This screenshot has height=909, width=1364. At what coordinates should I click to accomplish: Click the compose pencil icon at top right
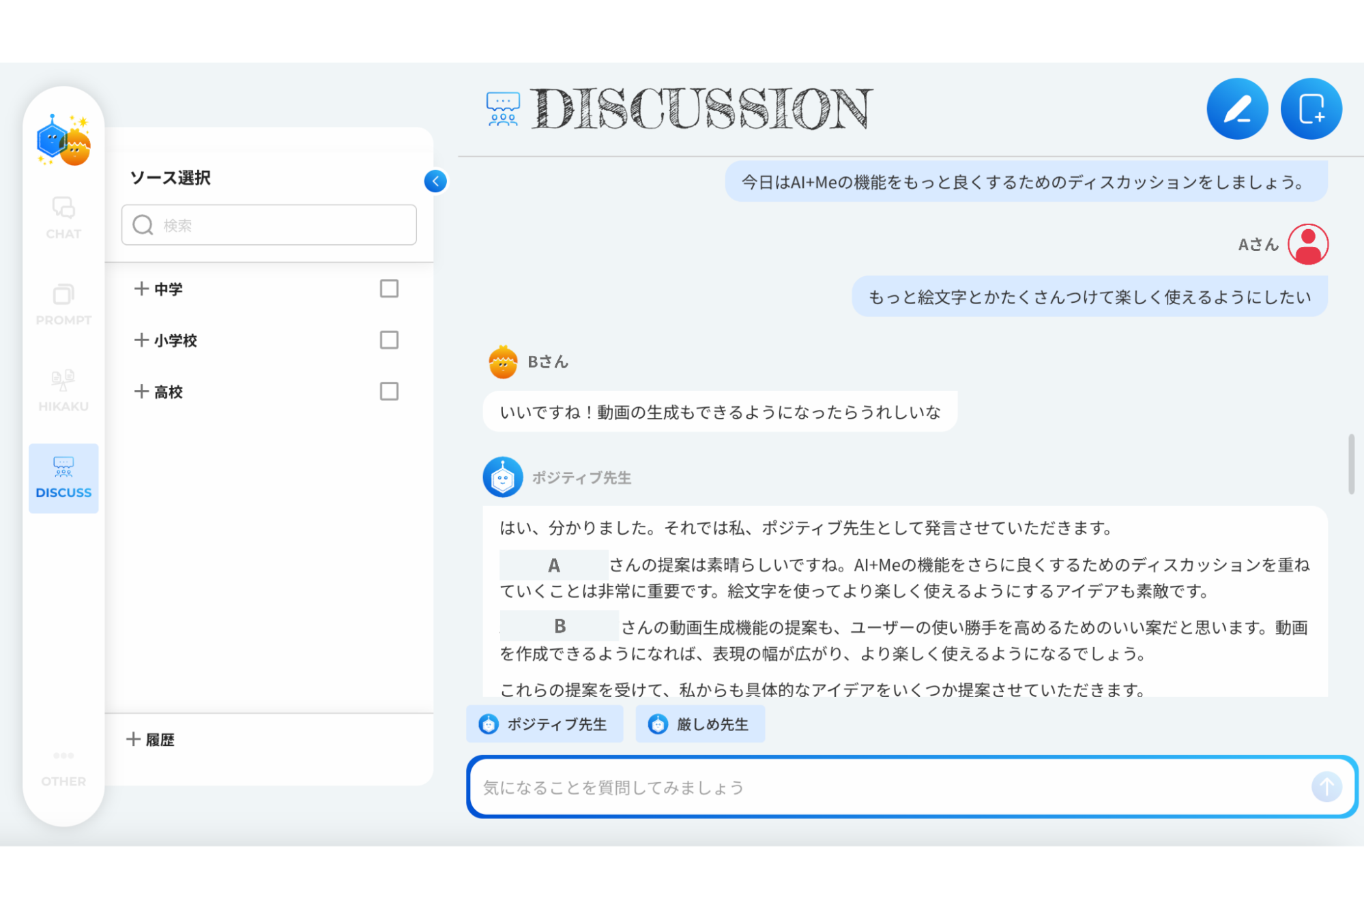(1237, 108)
